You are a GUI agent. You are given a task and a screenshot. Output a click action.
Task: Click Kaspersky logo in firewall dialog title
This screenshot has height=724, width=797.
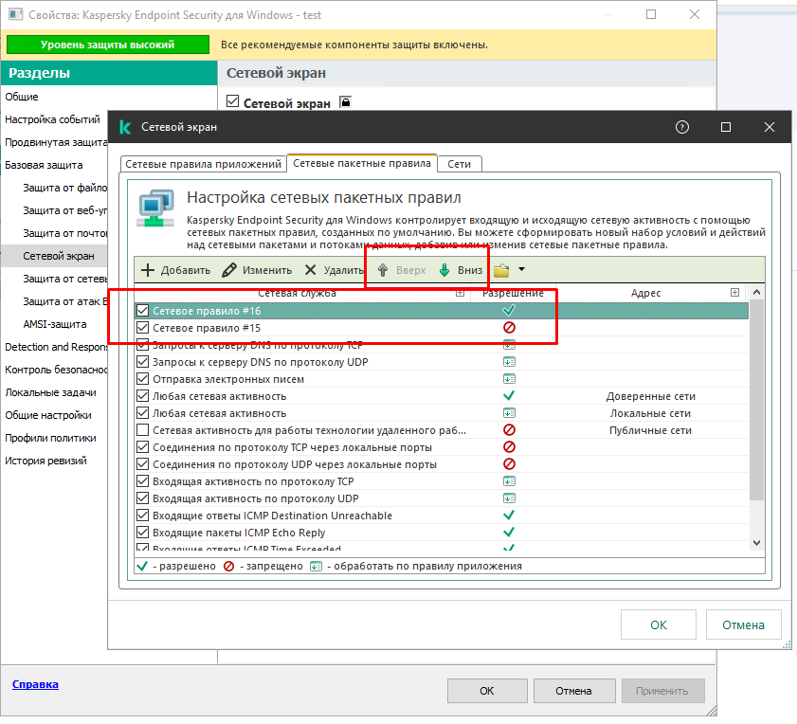click(125, 127)
